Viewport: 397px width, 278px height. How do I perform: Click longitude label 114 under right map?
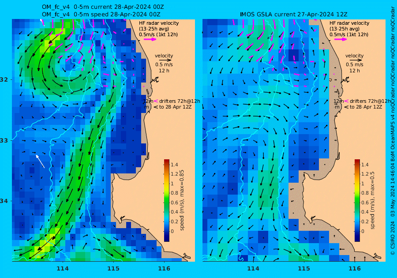253,269
